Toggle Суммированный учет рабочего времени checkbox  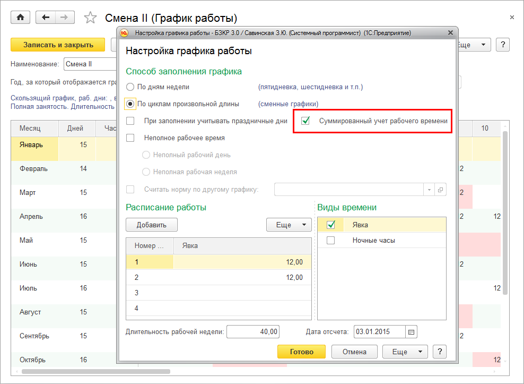[305, 121]
